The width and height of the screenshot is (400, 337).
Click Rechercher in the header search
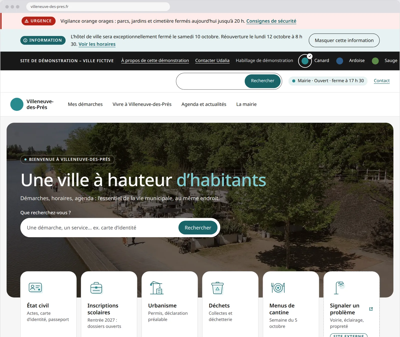point(262,81)
